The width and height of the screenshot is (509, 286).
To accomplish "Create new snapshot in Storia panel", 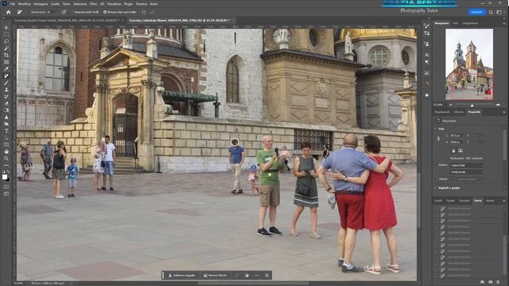I will 490,282.
